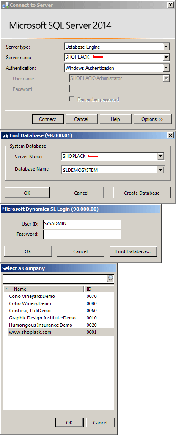Click the ID column header

tap(99, 289)
